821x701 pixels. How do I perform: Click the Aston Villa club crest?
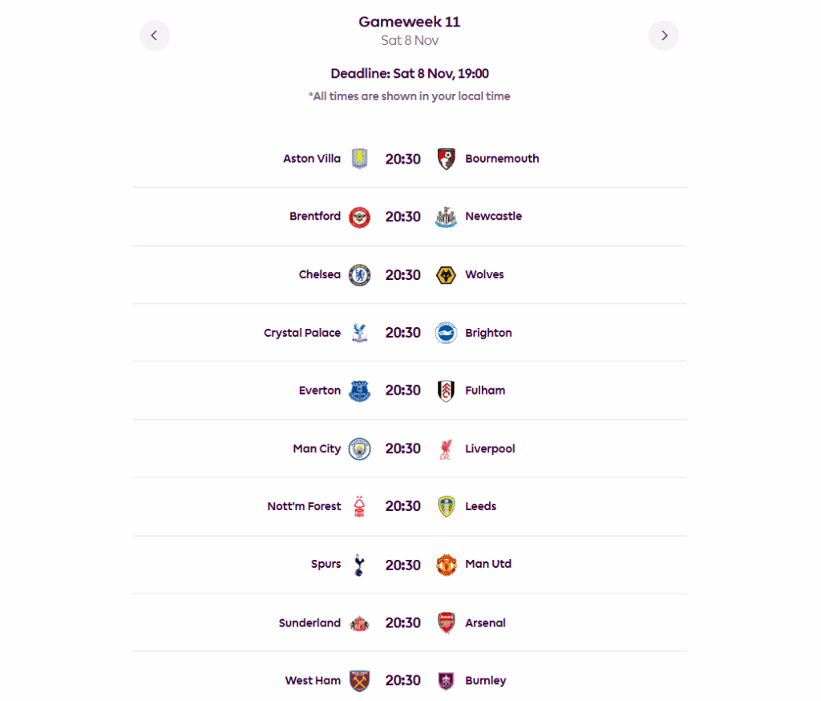[x=359, y=159]
